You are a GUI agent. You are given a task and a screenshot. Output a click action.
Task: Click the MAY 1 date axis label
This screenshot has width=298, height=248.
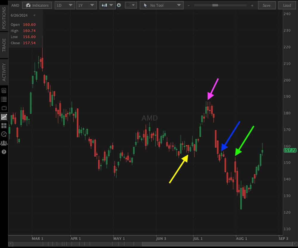pos(119,238)
